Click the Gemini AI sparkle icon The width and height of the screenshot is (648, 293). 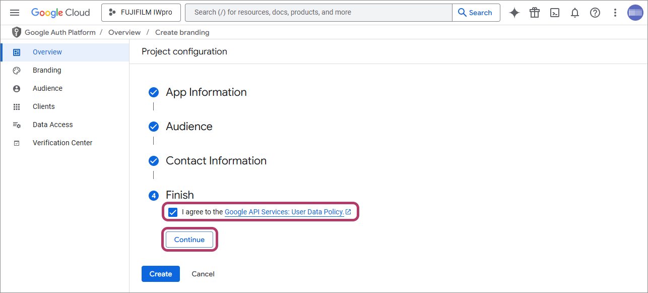[514, 13]
